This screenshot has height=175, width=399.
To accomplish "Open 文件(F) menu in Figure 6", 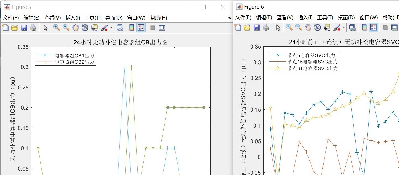I will tap(243, 18).
